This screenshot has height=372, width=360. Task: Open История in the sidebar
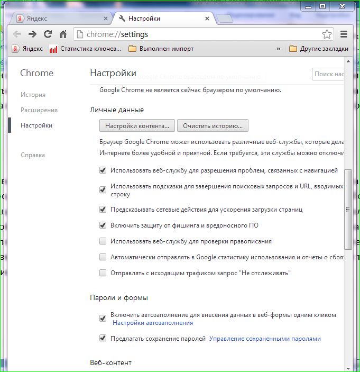coord(33,95)
